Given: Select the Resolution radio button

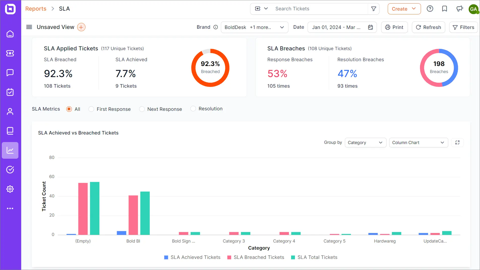Looking at the screenshot, I should pos(193,109).
